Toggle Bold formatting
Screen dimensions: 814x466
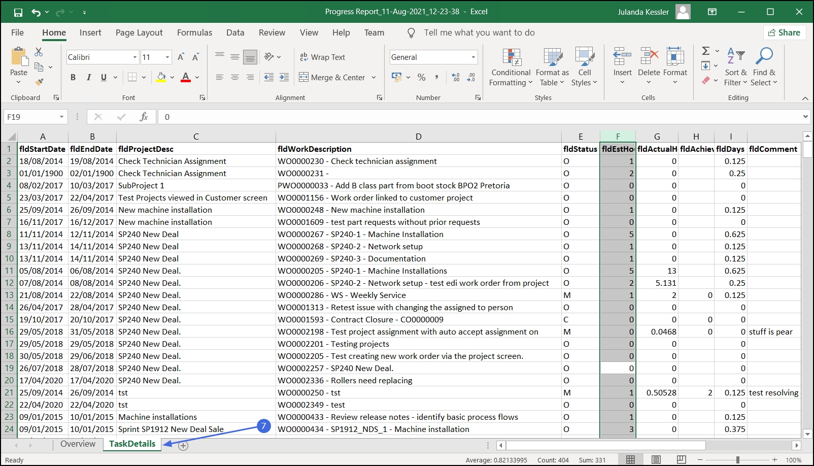click(x=73, y=77)
